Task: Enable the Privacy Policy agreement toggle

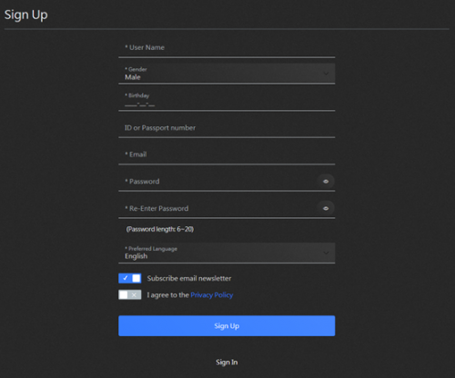Action: 130,294
